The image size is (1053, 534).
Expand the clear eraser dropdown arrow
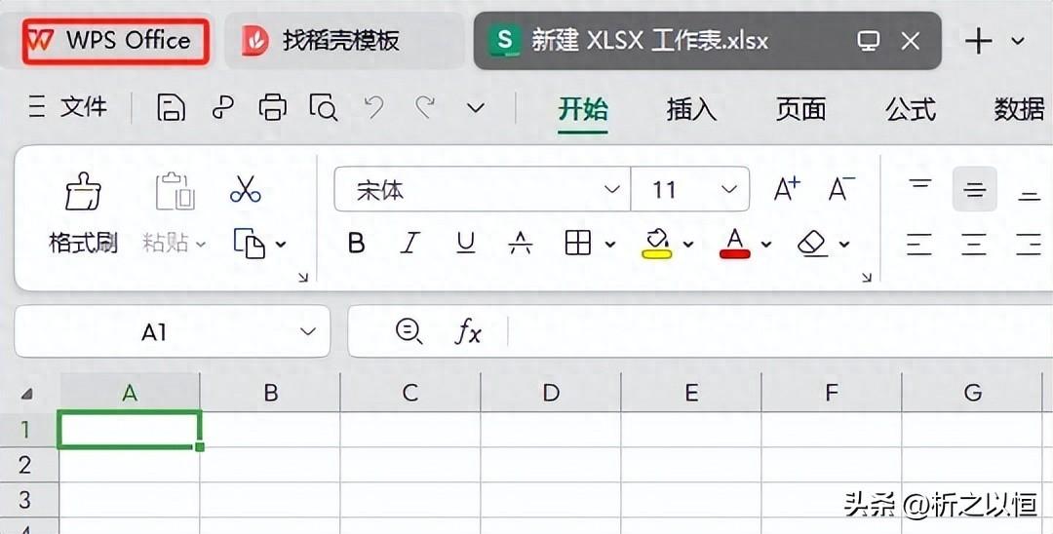[x=844, y=245]
